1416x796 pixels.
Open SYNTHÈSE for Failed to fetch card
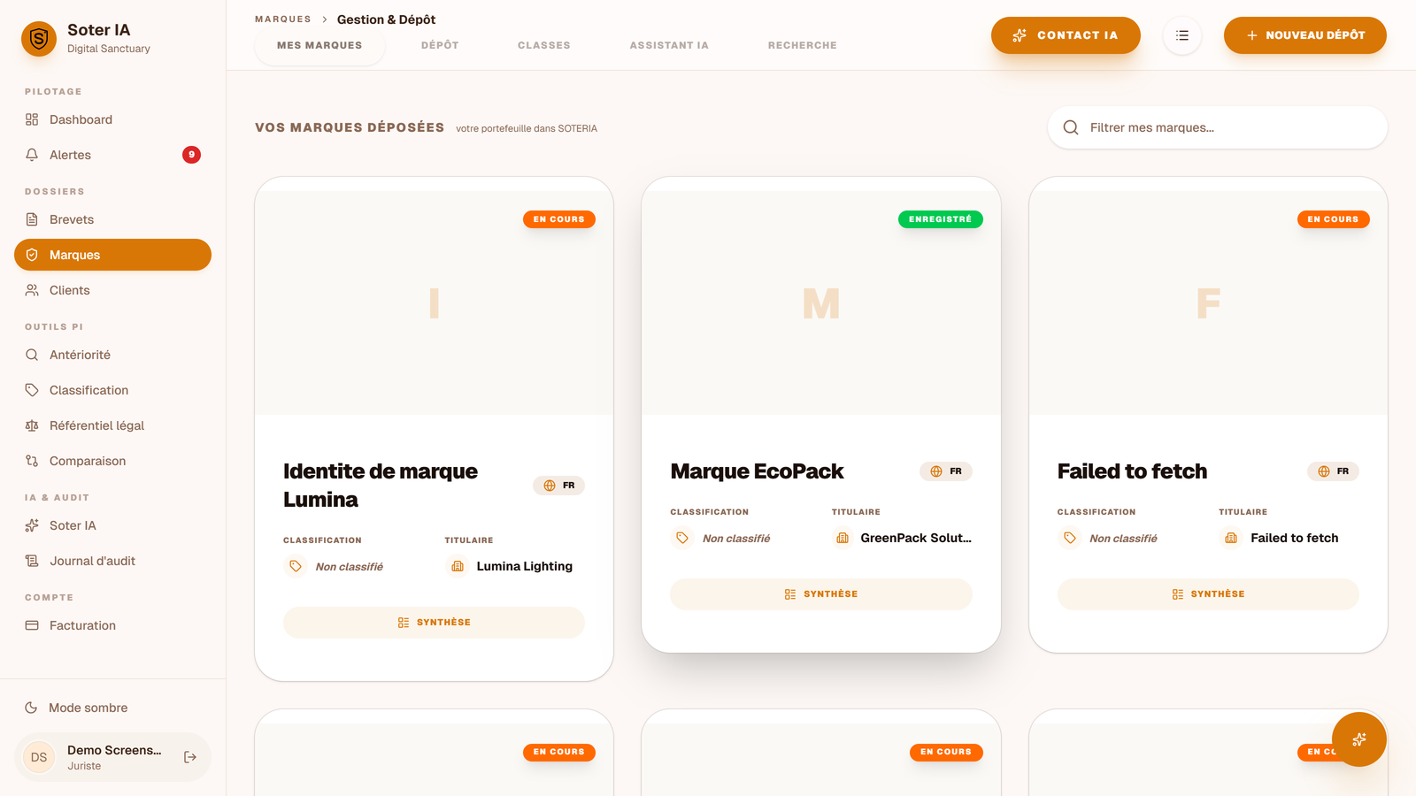point(1208,594)
